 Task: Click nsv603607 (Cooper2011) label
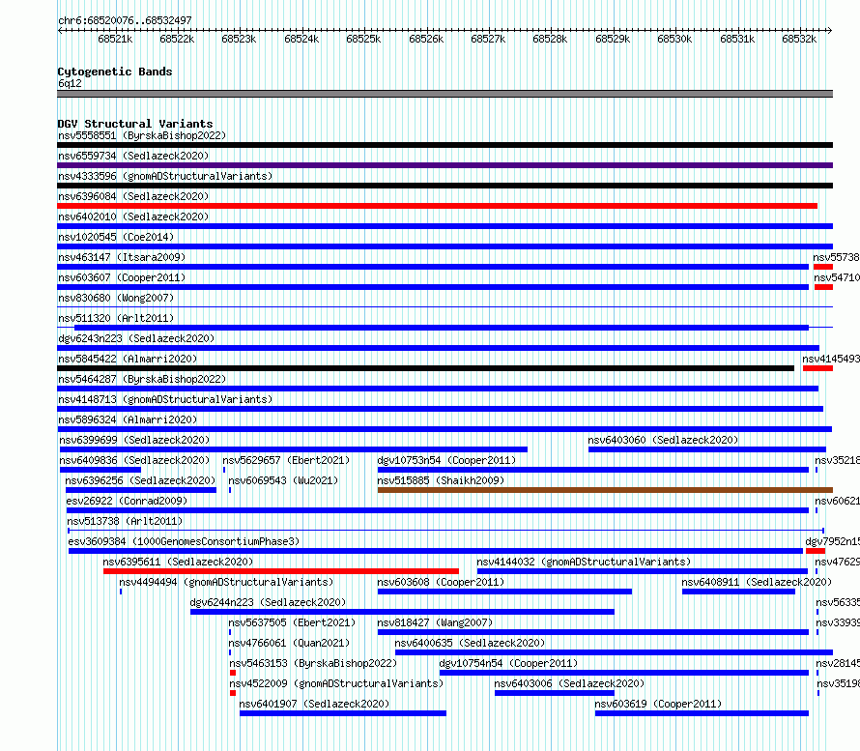click(122, 277)
